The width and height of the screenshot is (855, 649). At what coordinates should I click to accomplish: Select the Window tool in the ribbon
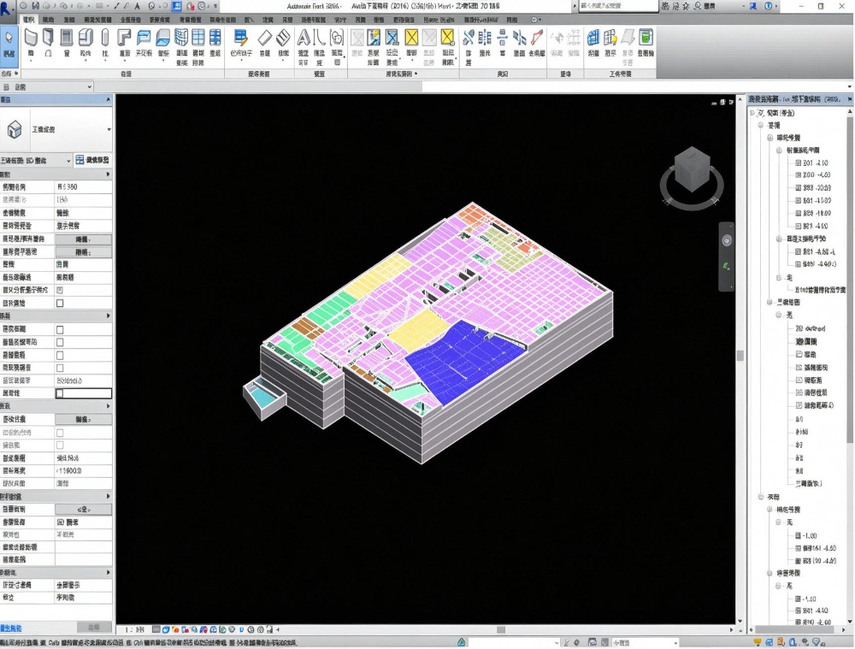click(67, 43)
